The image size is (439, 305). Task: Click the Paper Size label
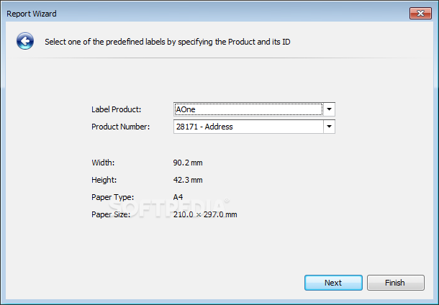111,214
